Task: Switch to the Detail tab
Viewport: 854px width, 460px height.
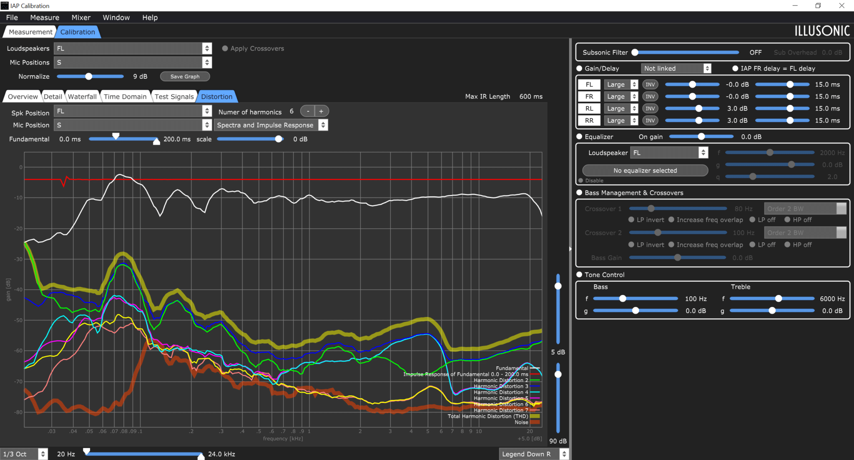Action: click(53, 97)
